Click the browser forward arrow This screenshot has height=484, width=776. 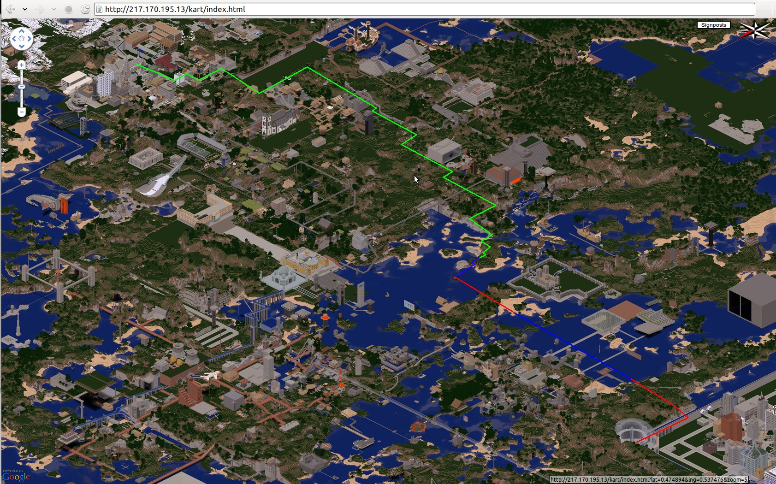[40, 9]
